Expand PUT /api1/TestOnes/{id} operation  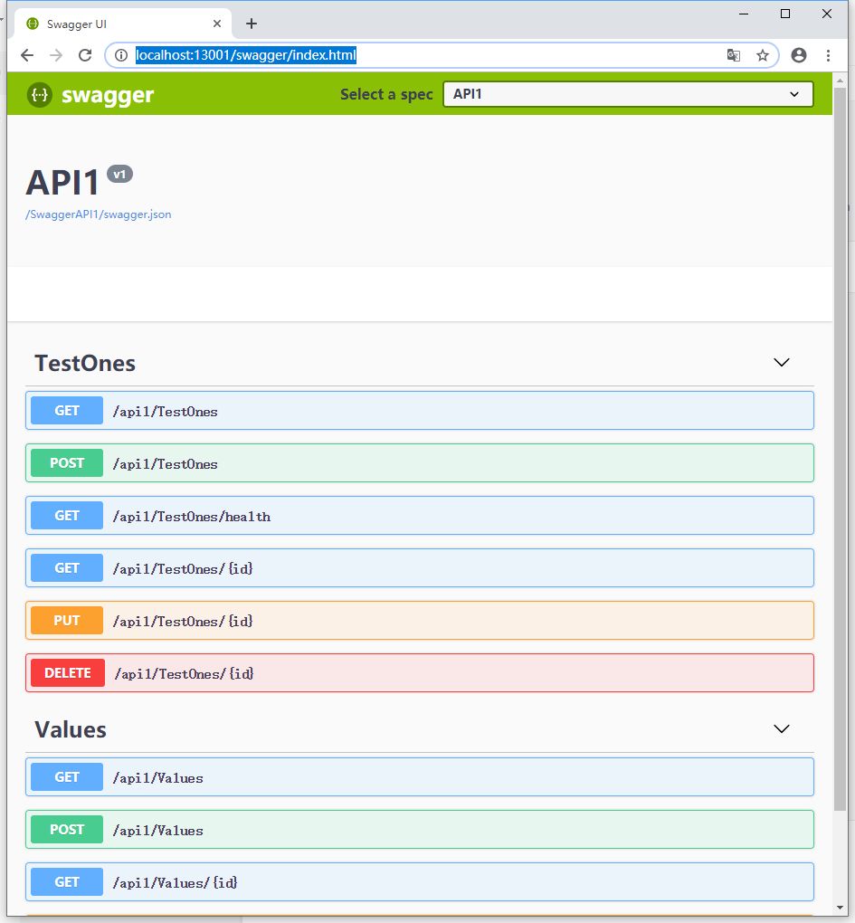click(x=420, y=620)
